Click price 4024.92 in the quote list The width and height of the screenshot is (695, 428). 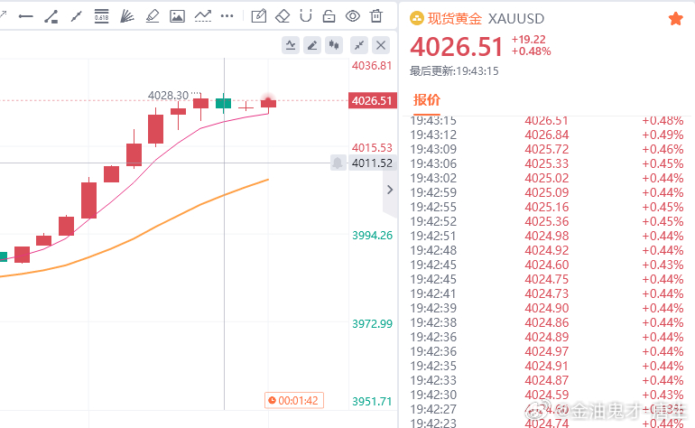click(547, 250)
